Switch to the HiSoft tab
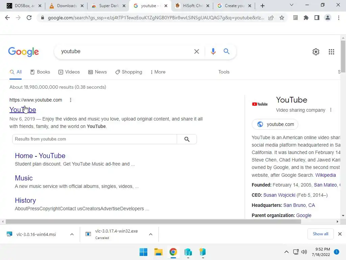The width and height of the screenshot is (346, 260). pyautogui.click(x=192, y=6)
